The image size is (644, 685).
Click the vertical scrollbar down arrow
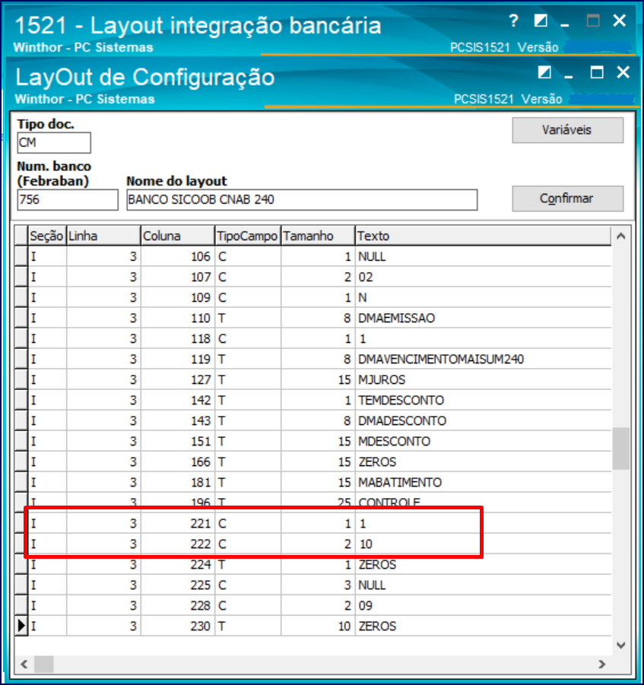tap(621, 645)
